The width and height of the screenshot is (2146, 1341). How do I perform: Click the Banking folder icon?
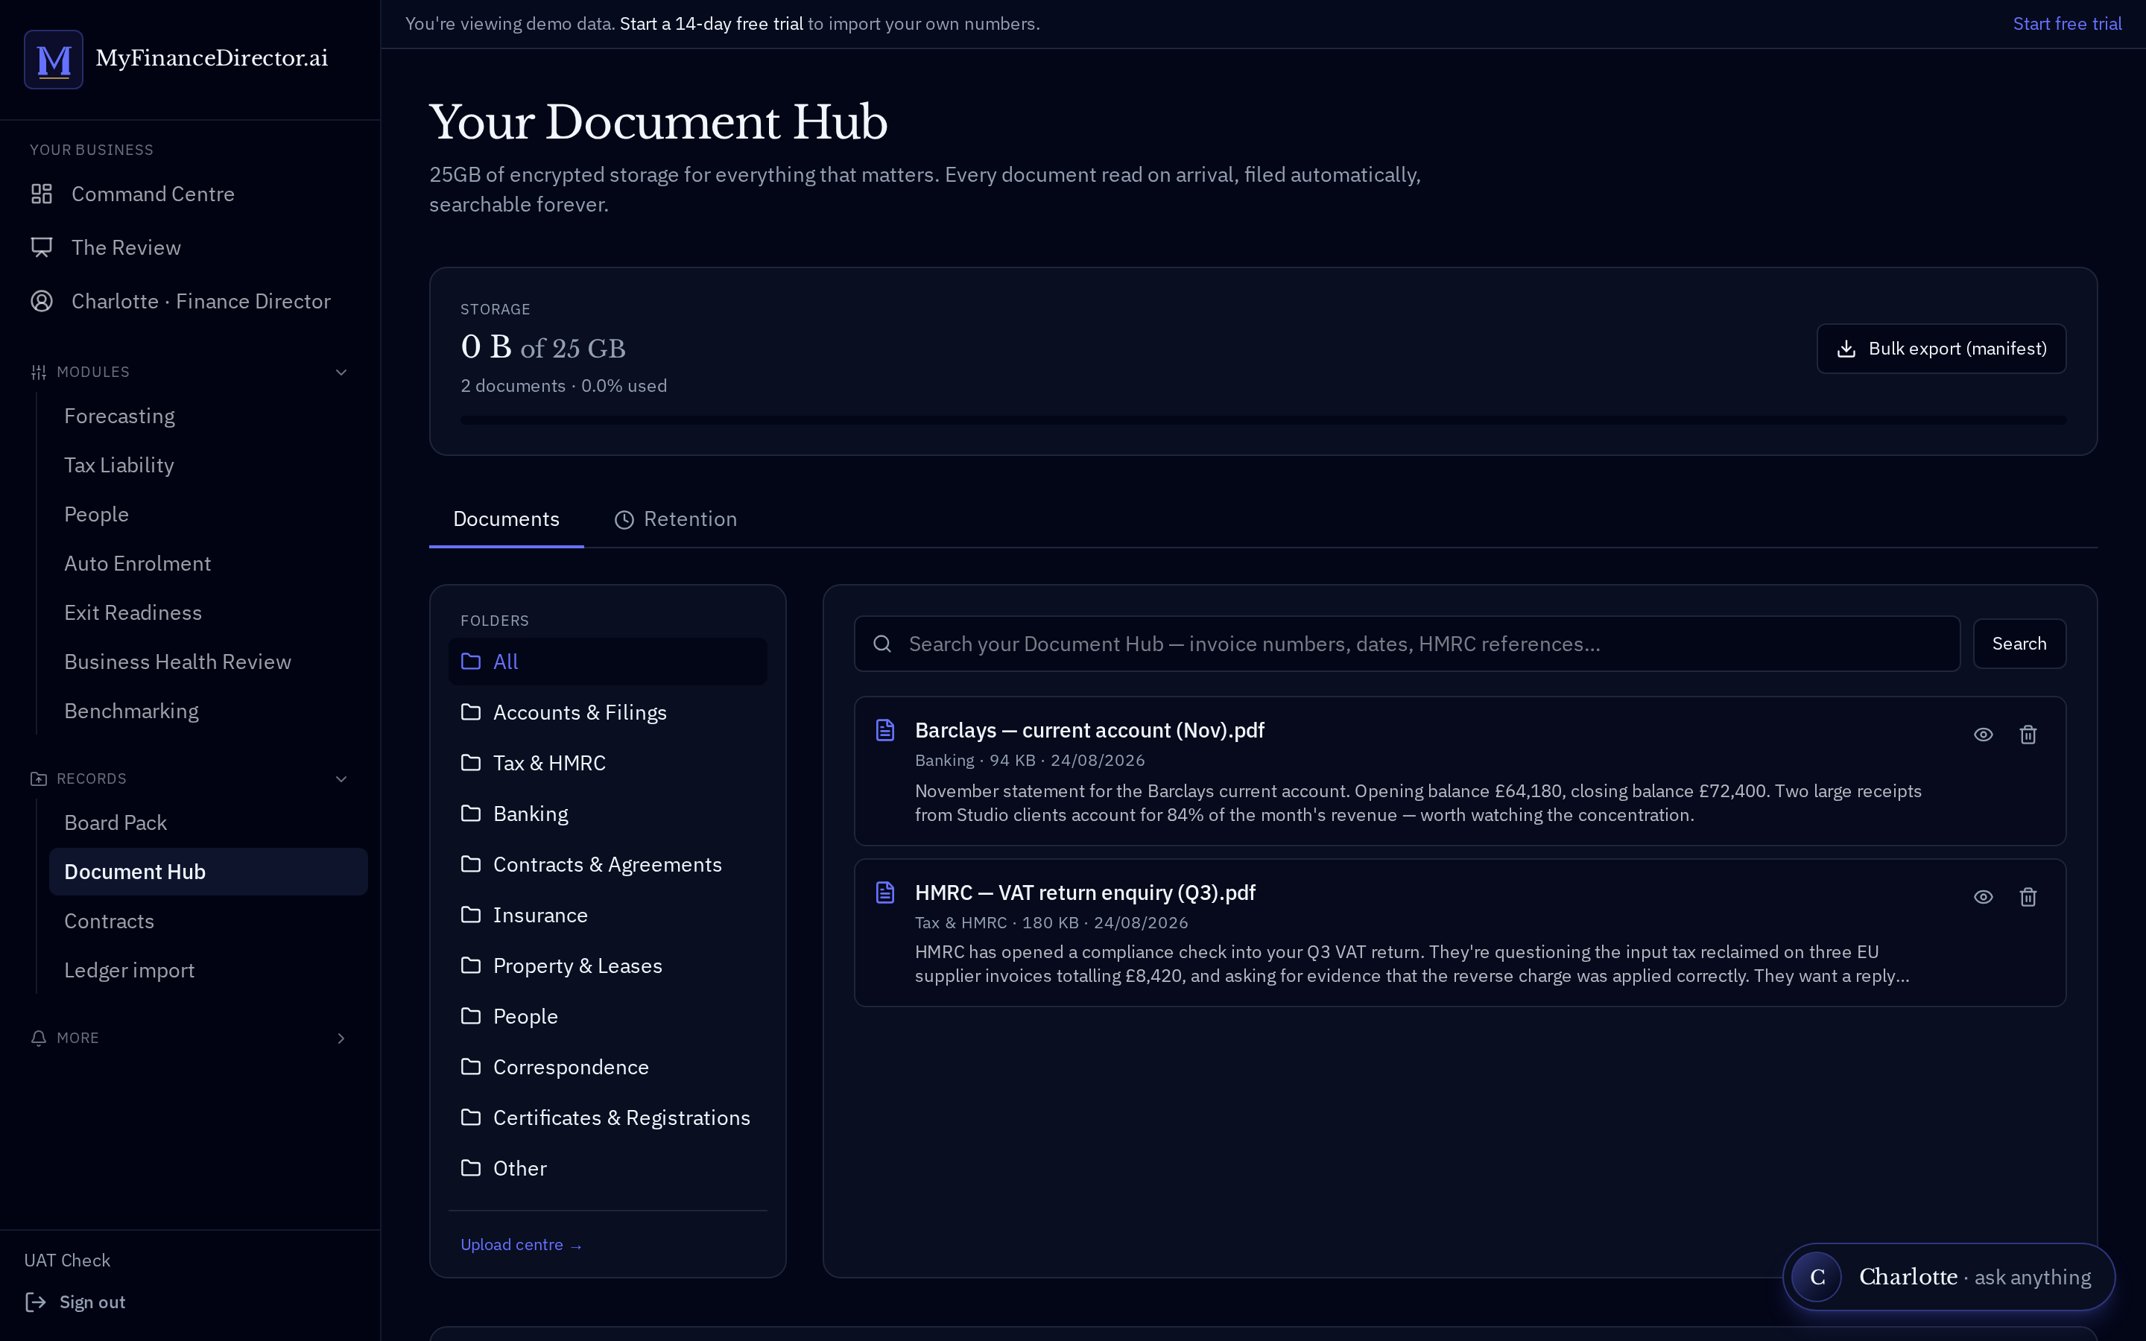(471, 814)
